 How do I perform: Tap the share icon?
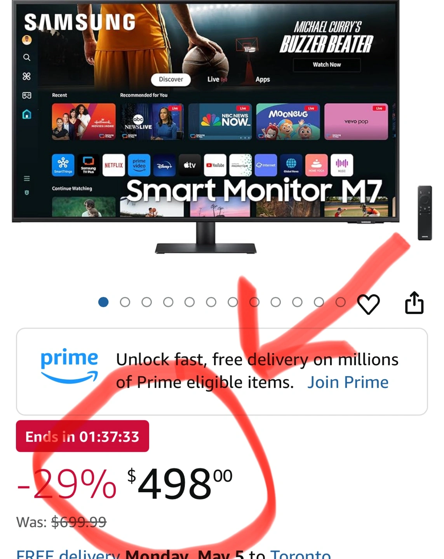[x=414, y=303]
